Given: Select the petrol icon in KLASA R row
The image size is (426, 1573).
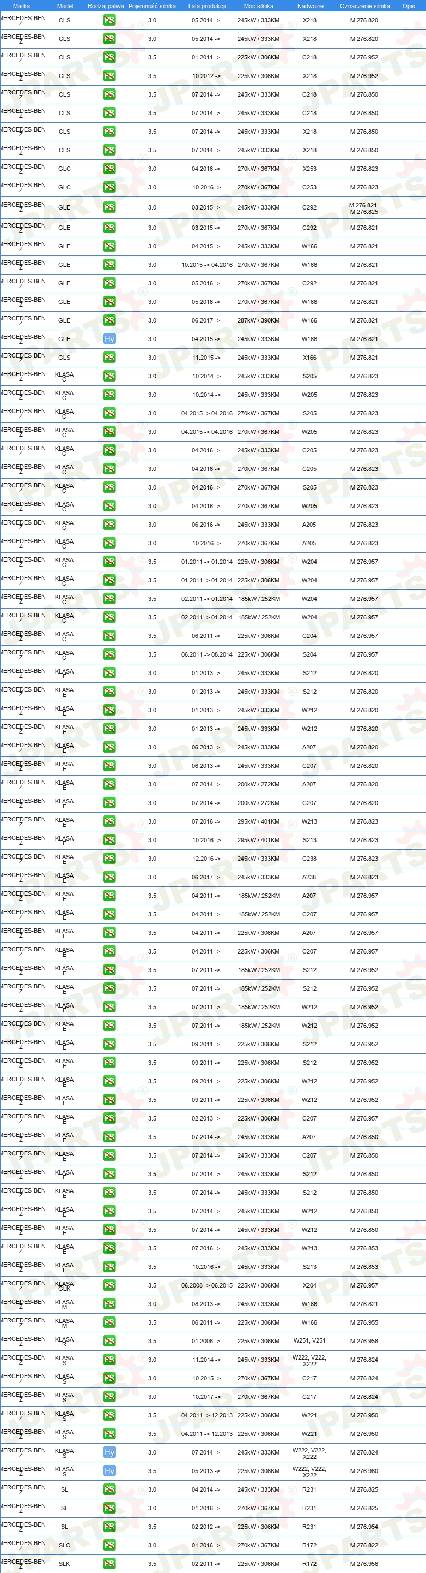Looking at the screenshot, I should click(x=109, y=1341).
